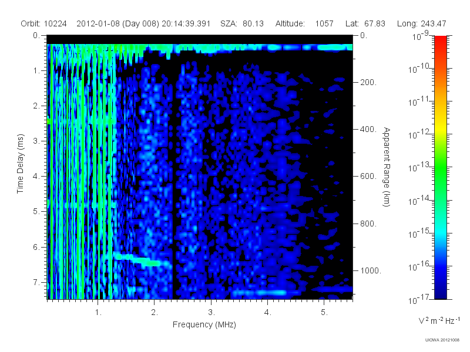Click the timestamp 20:14:39.391

pyautogui.click(x=186, y=23)
